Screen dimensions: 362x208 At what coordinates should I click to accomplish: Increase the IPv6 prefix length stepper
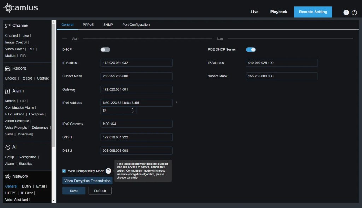pyautogui.click(x=133, y=109)
